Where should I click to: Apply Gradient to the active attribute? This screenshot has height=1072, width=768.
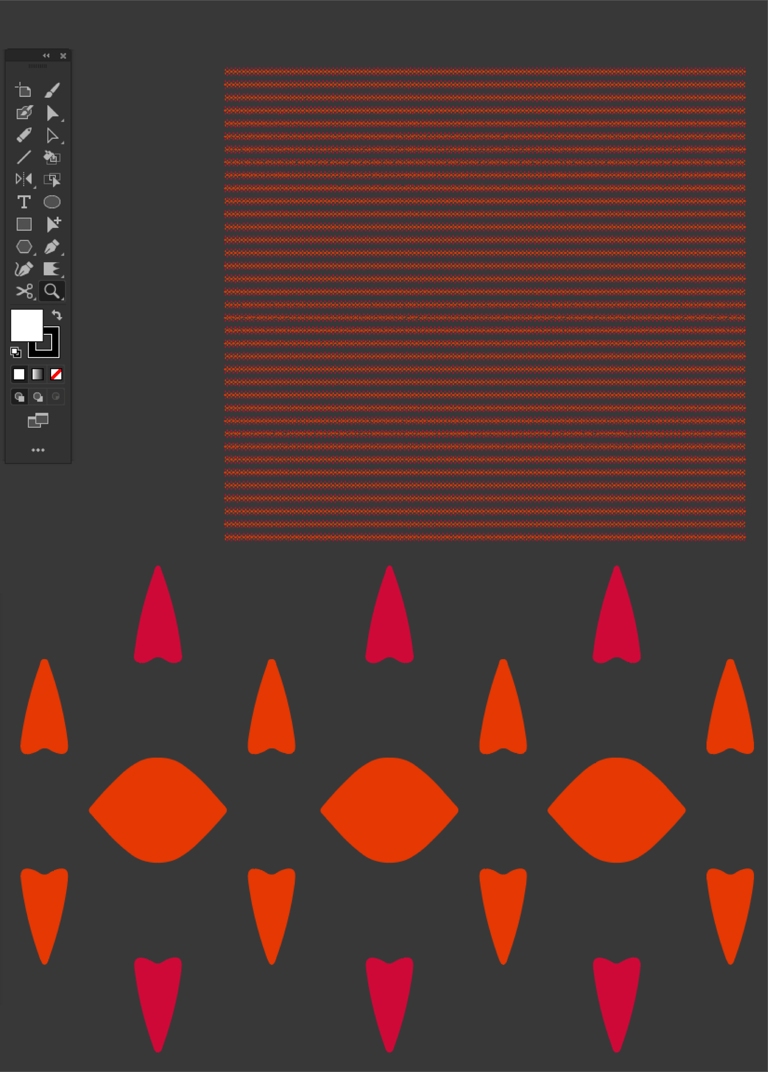(38, 374)
